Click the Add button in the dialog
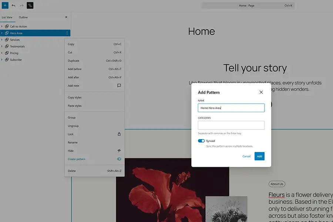The width and height of the screenshot is (333, 222). (259, 156)
